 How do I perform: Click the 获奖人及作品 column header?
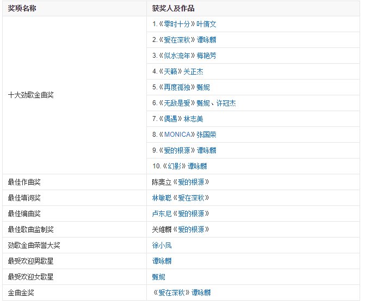174,9
